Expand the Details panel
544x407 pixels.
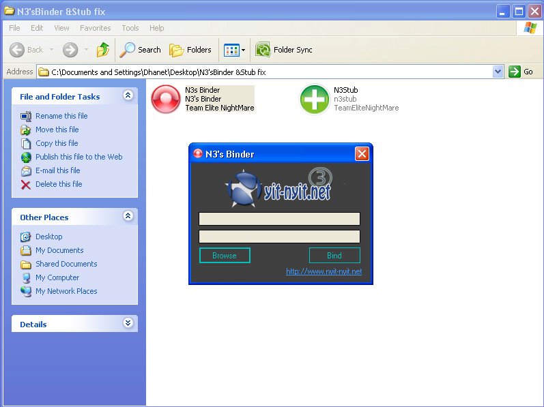click(128, 323)
